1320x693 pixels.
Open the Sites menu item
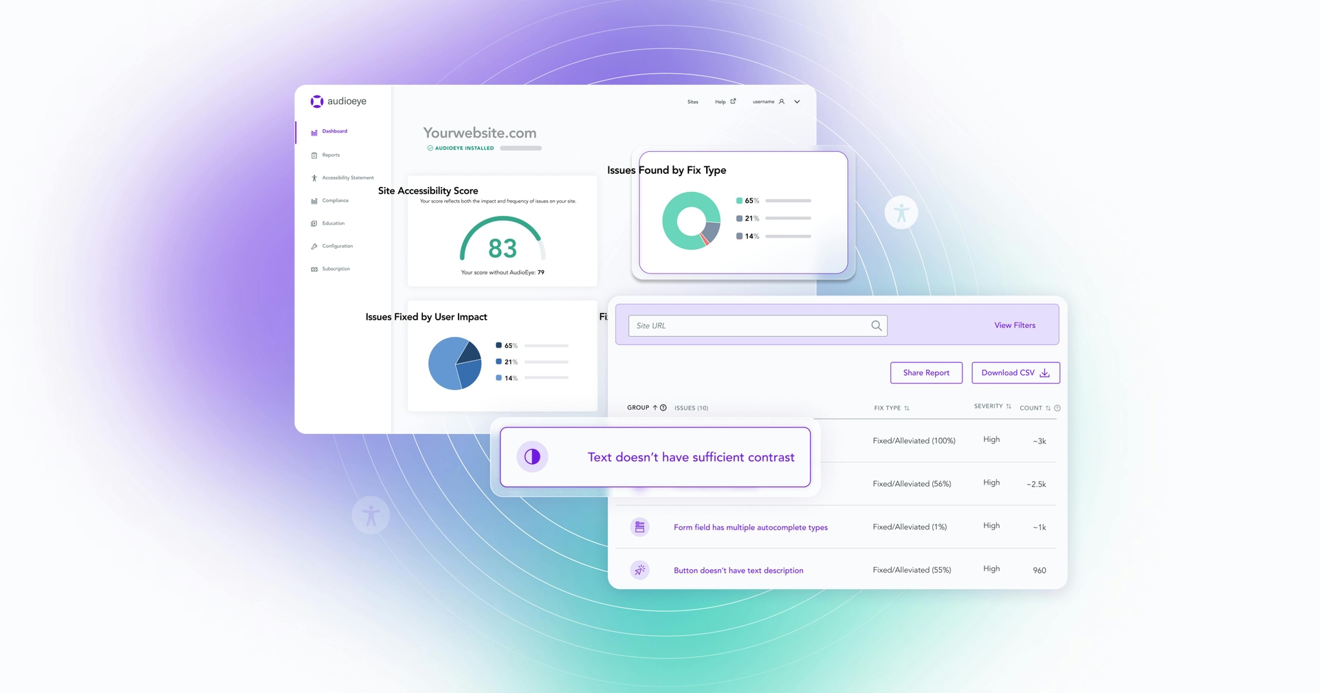pos(692,101)
